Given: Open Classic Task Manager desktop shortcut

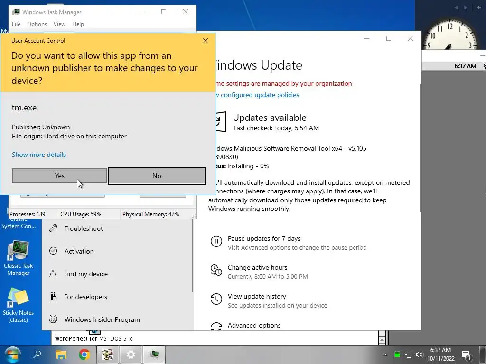Looking at the screenshot, I should click(19, 258).
